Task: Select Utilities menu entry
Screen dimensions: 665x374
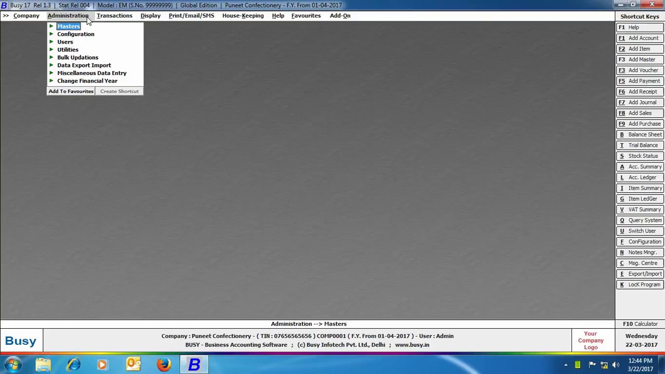Action: pos(68,49)
